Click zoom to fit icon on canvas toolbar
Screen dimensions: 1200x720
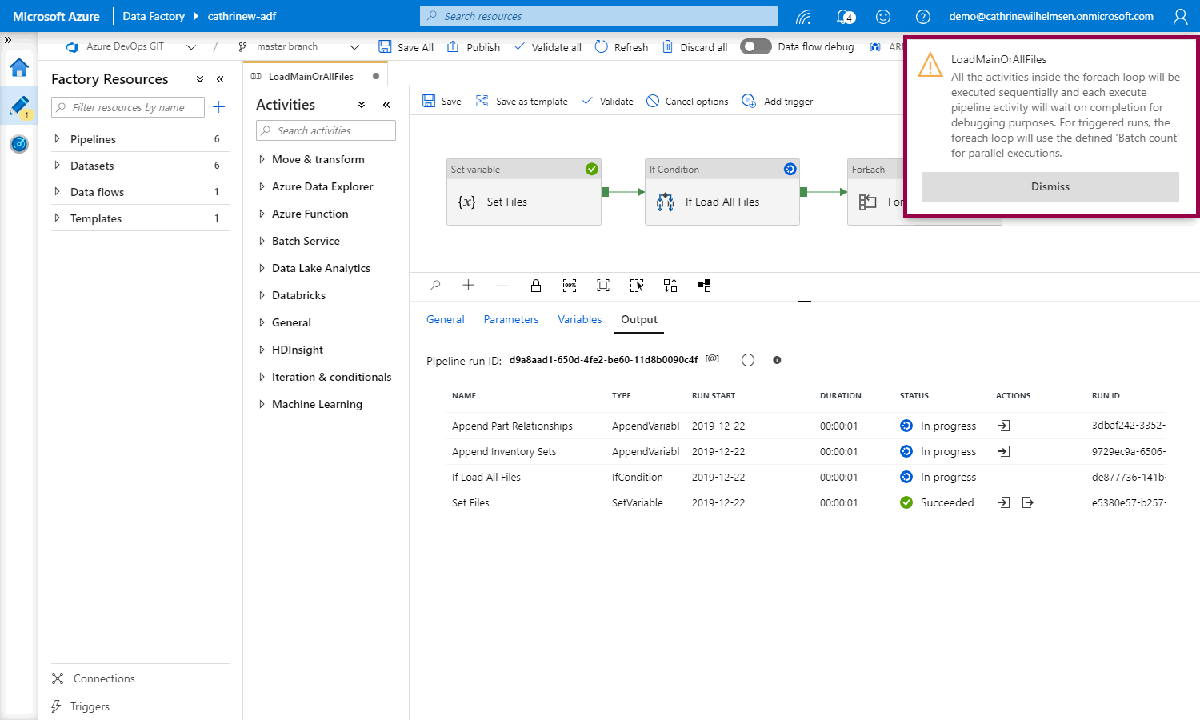(603, 286)
